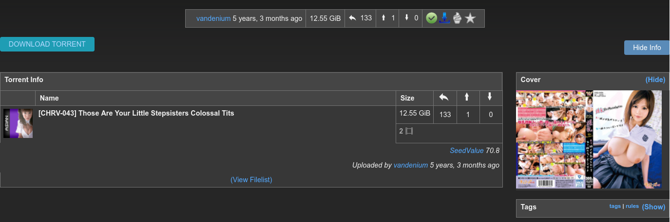Click the Asian category thumbnail in torrent row
The height and width of the screenshot is (222, 670).
(x=18, y=123)
